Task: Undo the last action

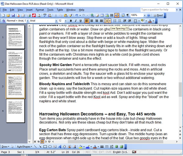Action: [x=77, y=15]
